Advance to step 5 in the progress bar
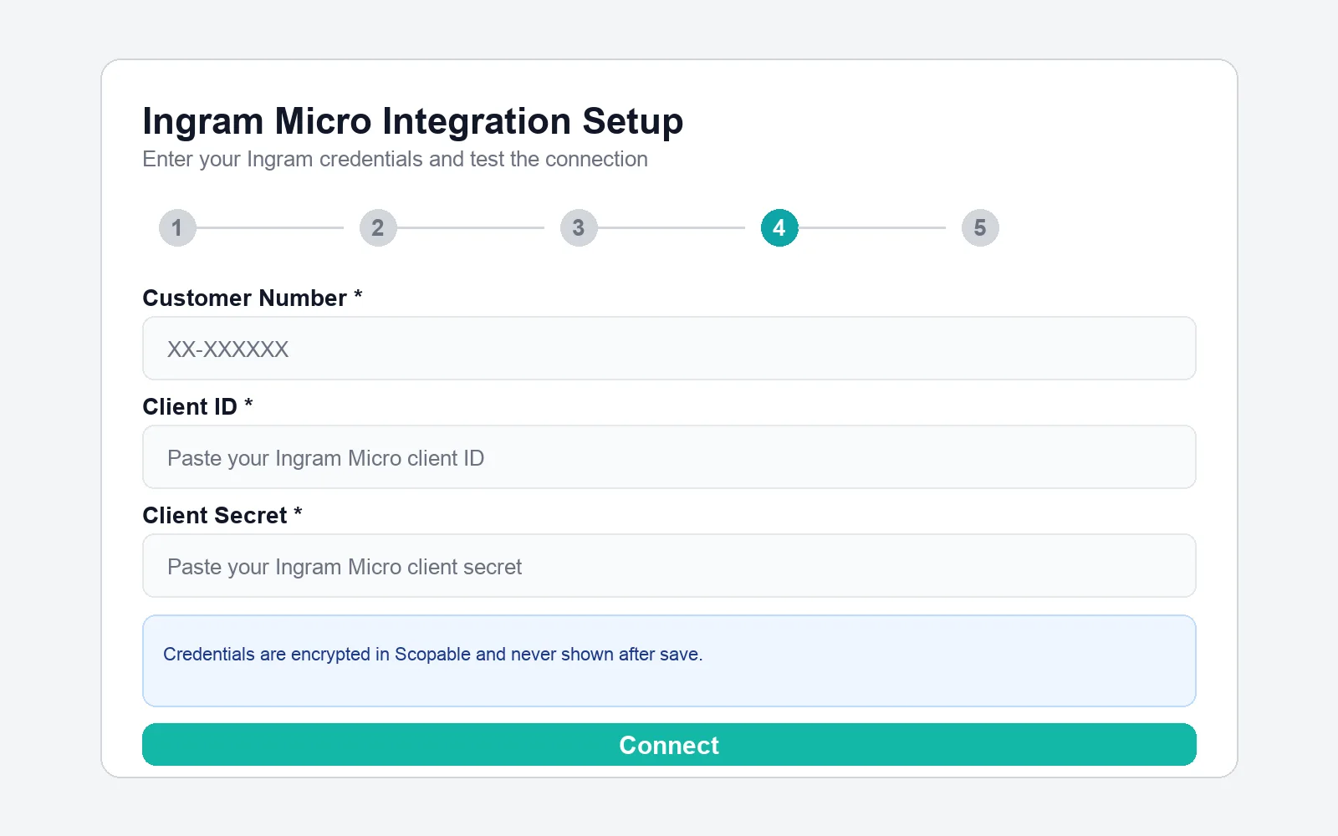Viewport: 1338px width, 836px height. [x=980, y=227]
